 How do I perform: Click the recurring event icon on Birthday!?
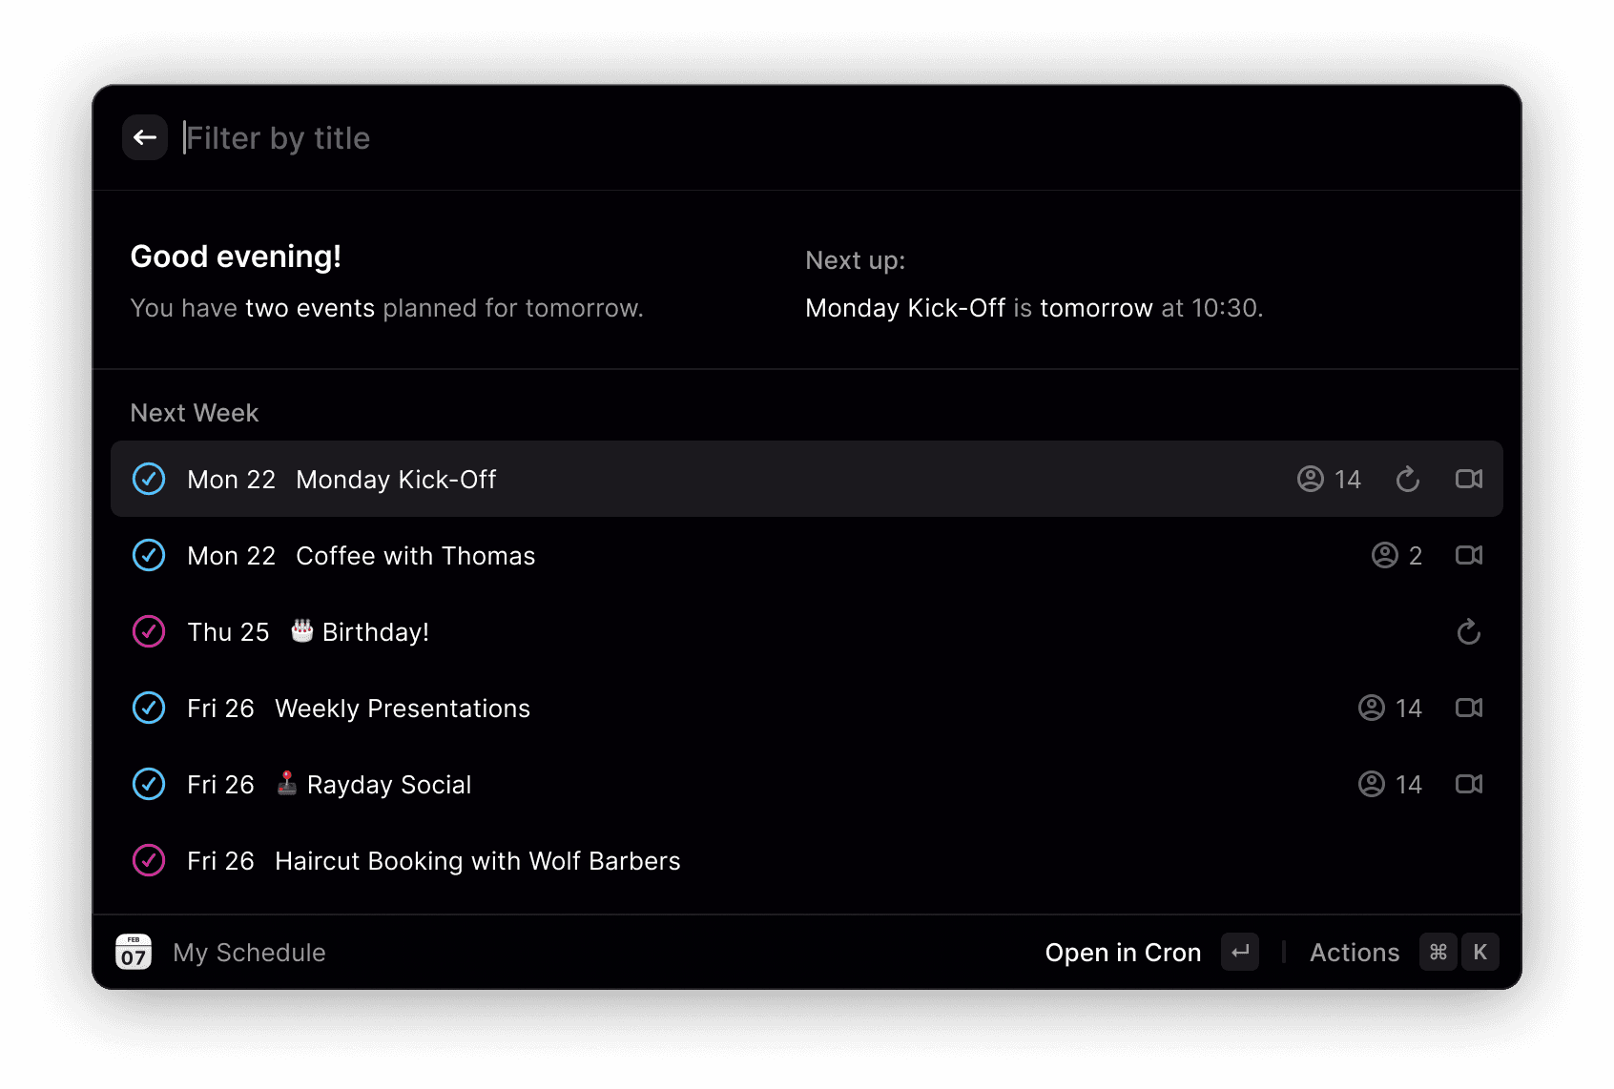[1469, 631]
